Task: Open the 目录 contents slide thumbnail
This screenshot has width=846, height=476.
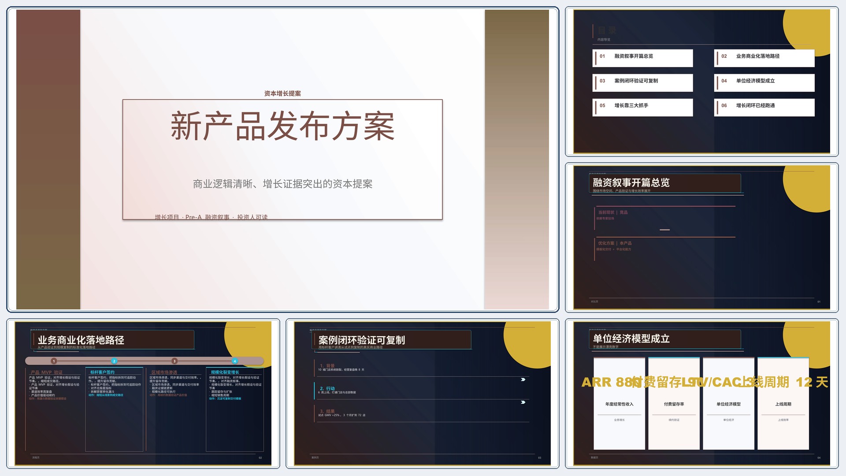Action: [x=701, y=82]
